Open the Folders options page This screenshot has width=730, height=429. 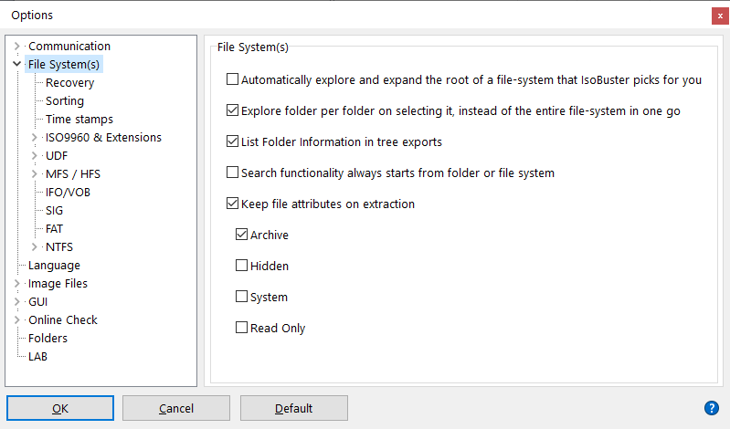pyautogui.click(x=48, y=339)
